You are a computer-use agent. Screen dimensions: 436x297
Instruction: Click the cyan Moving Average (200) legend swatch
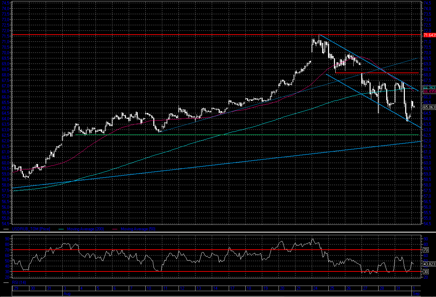pos(61,229)
